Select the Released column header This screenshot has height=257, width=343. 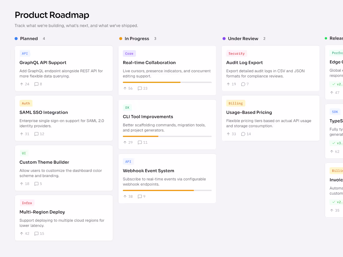click(x=337, y=38)
